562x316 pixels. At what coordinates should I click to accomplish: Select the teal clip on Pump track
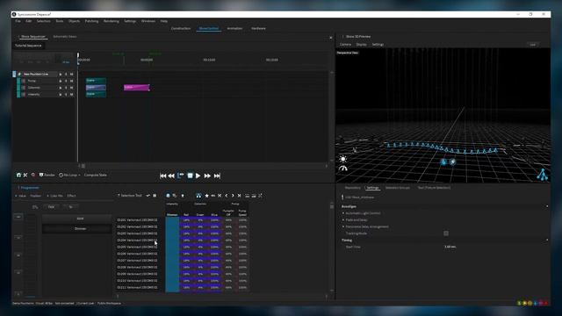coord(96,81)
